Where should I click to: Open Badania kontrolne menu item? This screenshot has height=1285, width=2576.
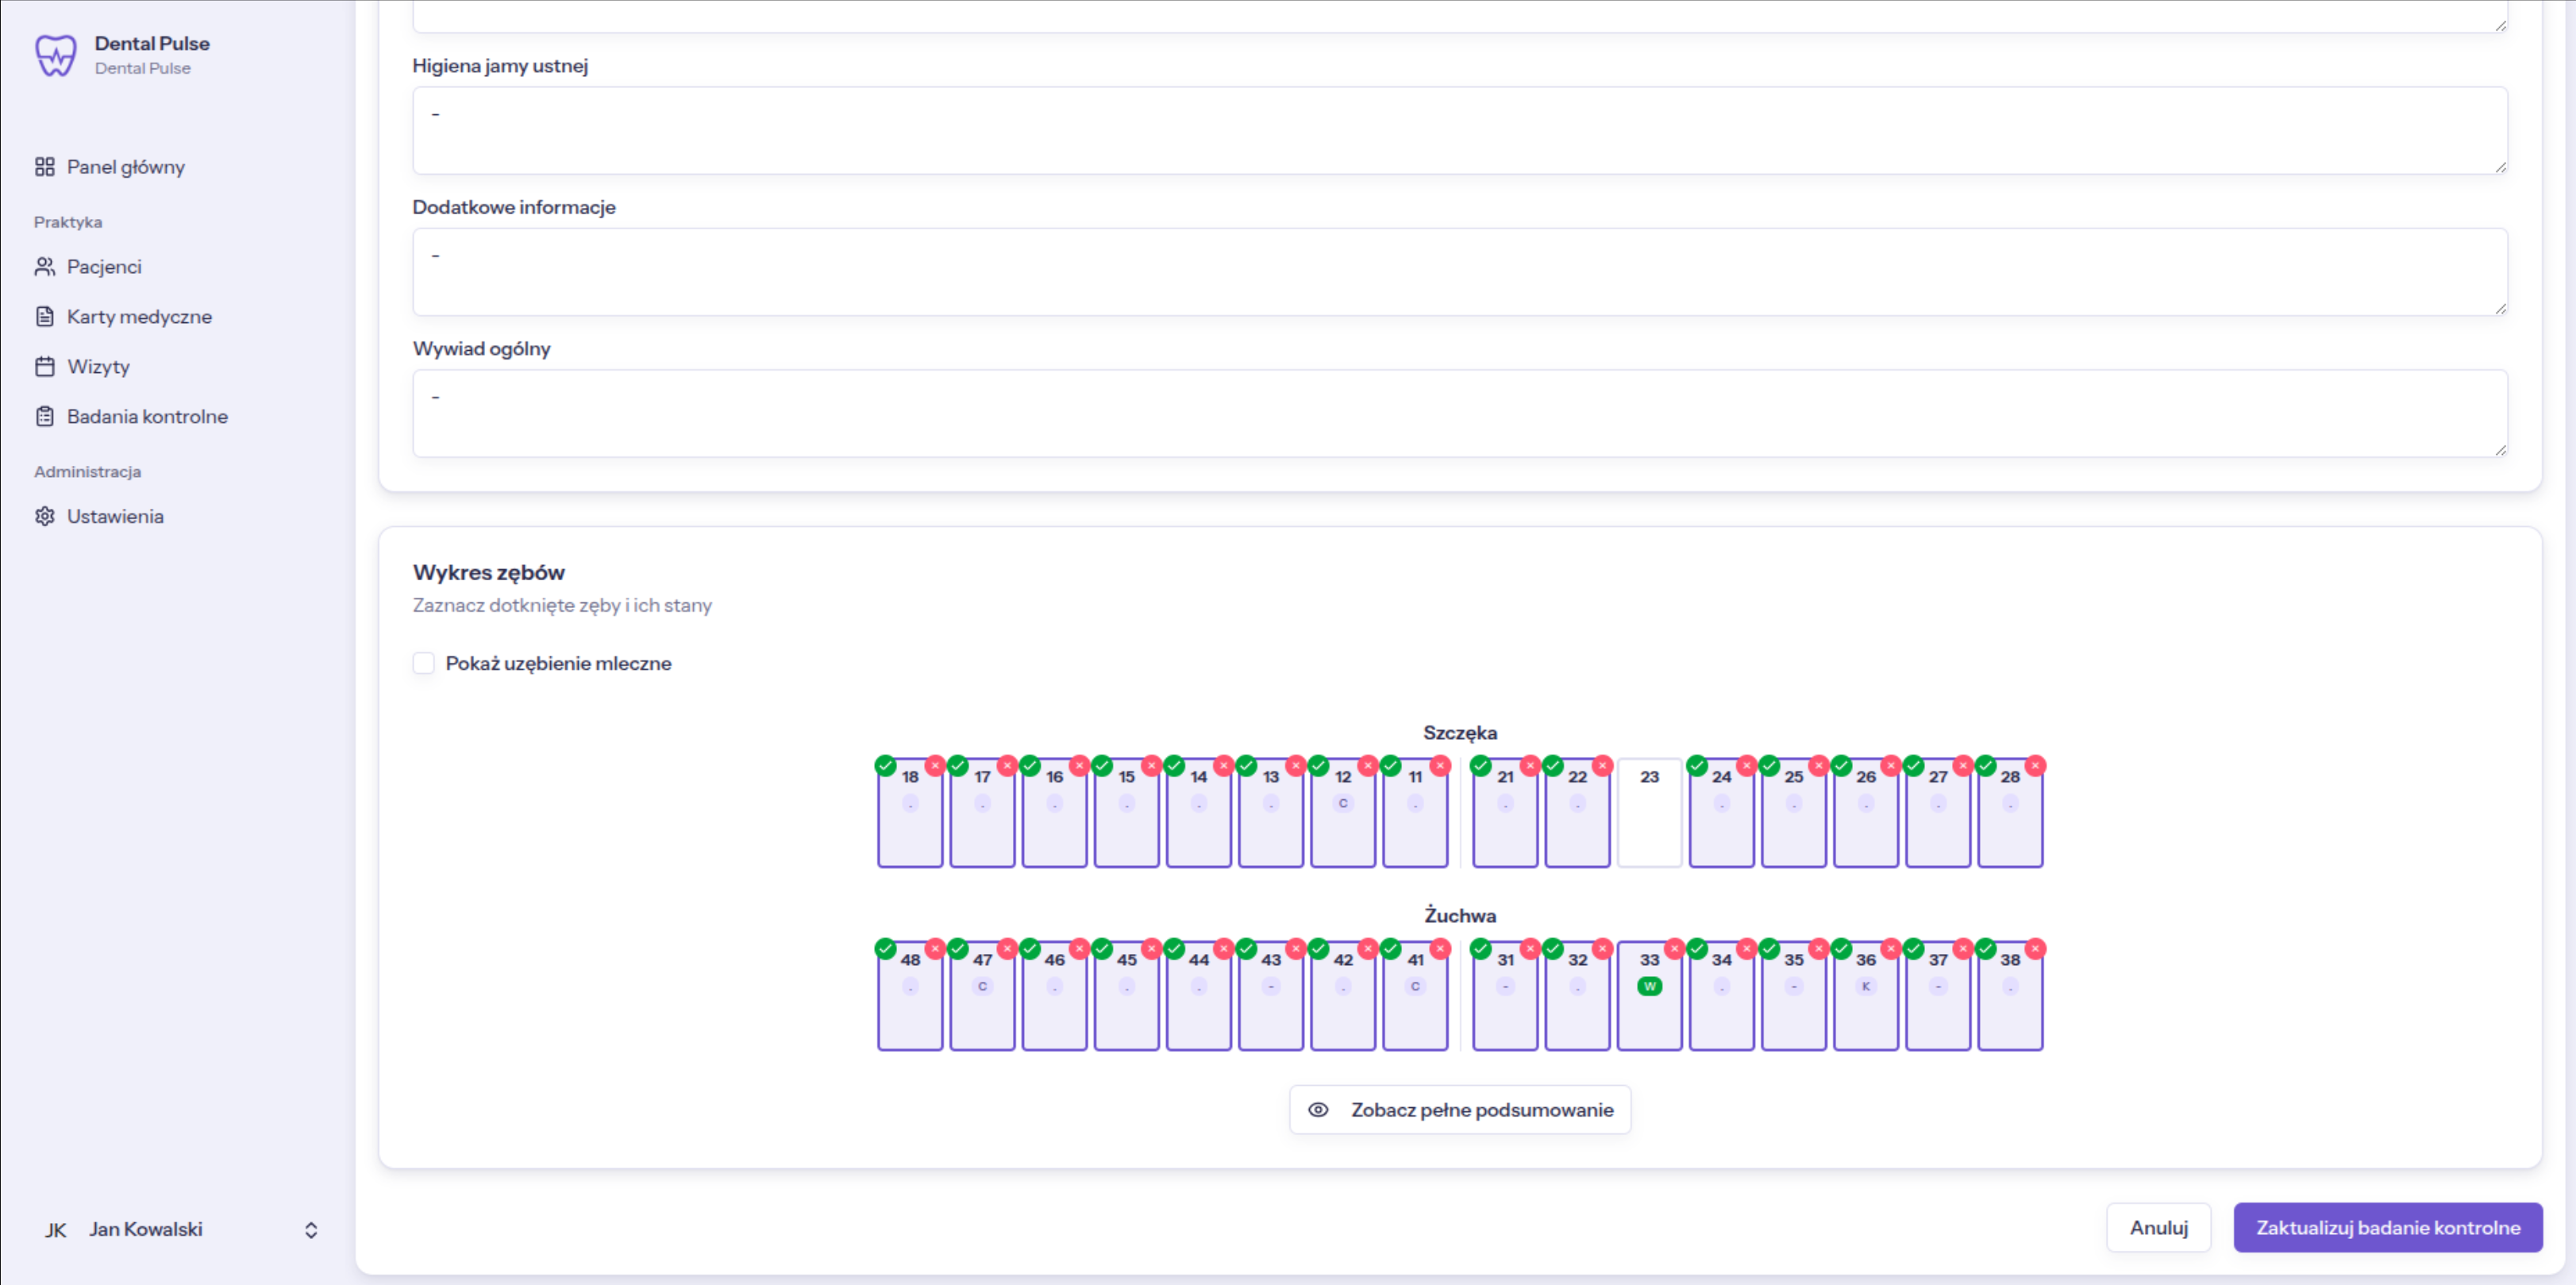pyautogui.click(x=147, y=417)
